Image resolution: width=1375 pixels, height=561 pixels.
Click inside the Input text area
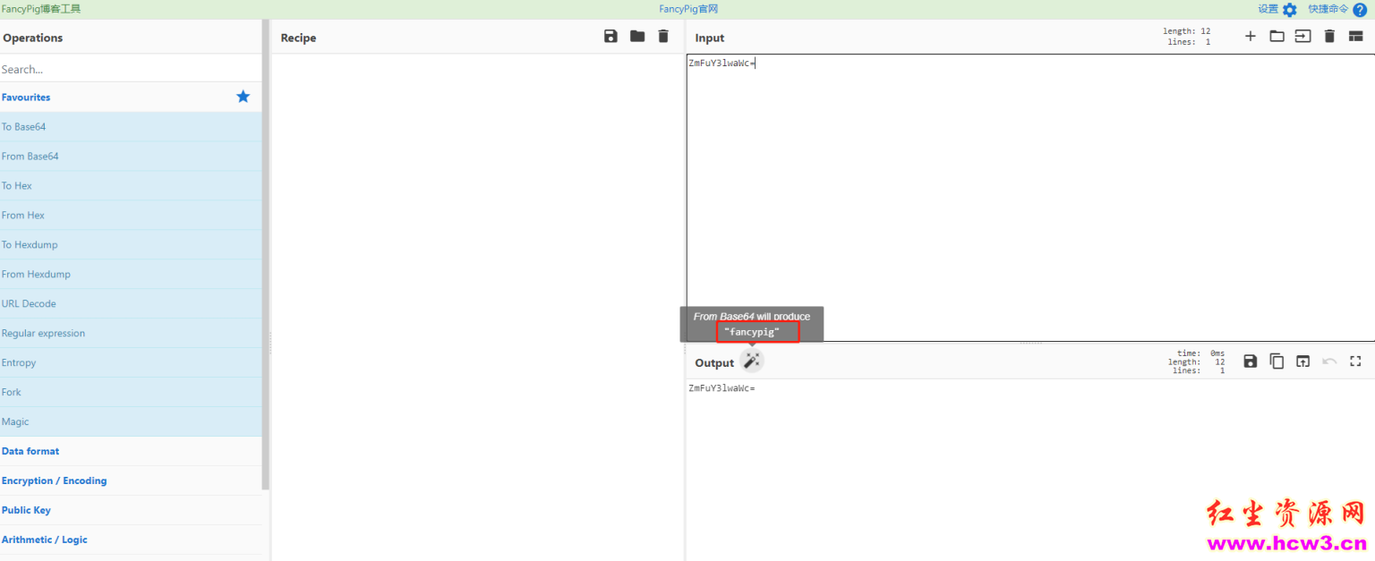[x=1030, y=197]
